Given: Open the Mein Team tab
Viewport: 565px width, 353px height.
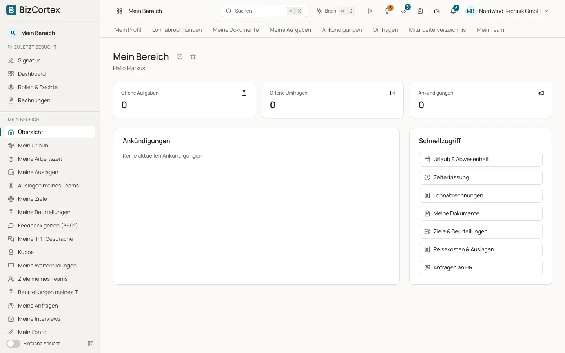Looking at the screenshot, I should coord(490,30).
